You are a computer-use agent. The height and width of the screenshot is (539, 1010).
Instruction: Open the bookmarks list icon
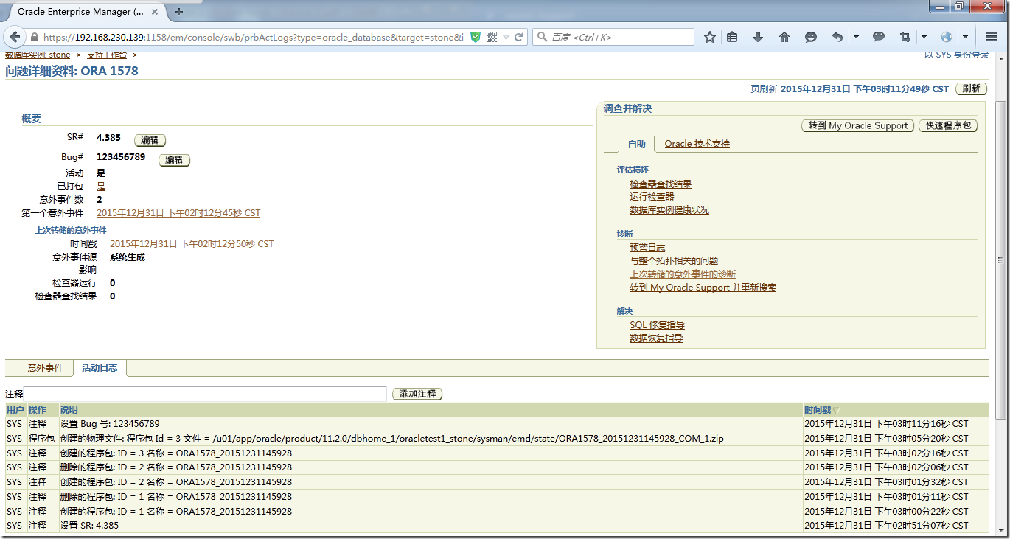point(732,37)
